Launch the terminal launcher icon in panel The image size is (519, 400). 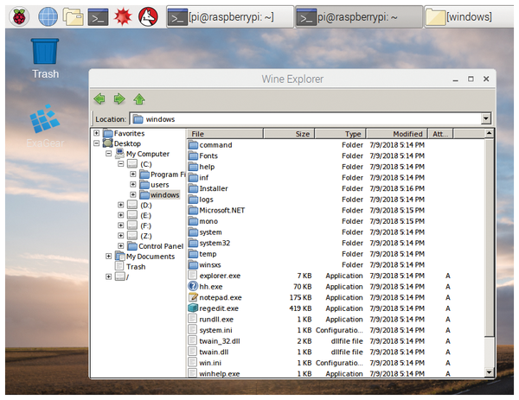[x=98, y=16]
